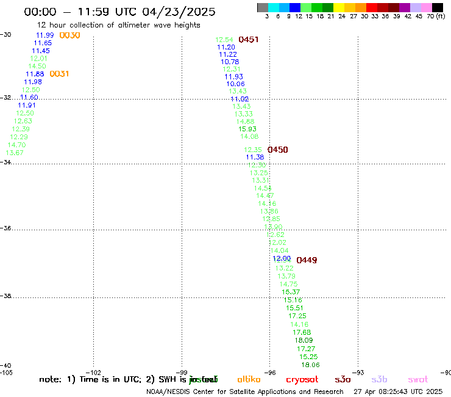Click the wave height value 13.67

pyautogui.click(x=15, y=153)
